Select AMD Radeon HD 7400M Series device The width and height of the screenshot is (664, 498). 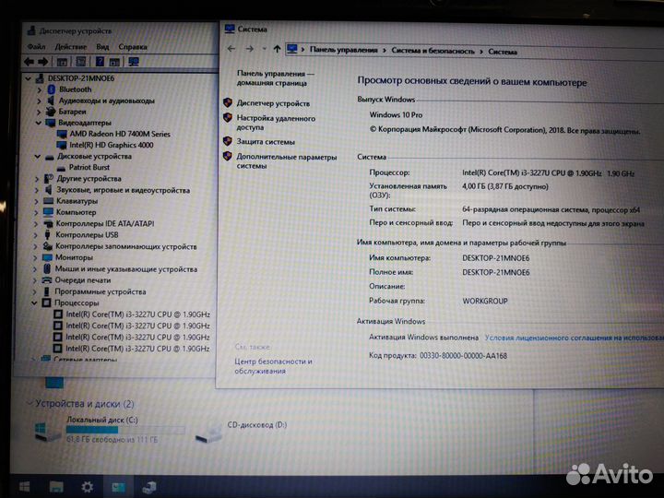point(120,134)
